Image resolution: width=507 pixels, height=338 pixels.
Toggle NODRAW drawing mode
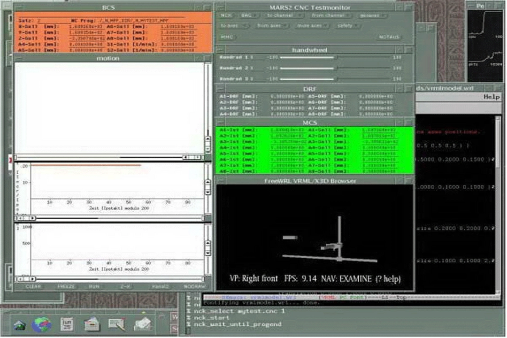(x=195, y=286)
